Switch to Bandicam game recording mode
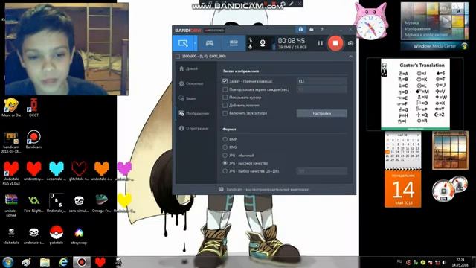 tap(210, 43)
